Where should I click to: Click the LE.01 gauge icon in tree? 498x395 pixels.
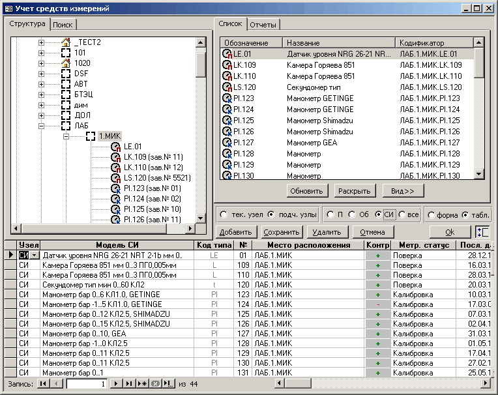(115, 147)
